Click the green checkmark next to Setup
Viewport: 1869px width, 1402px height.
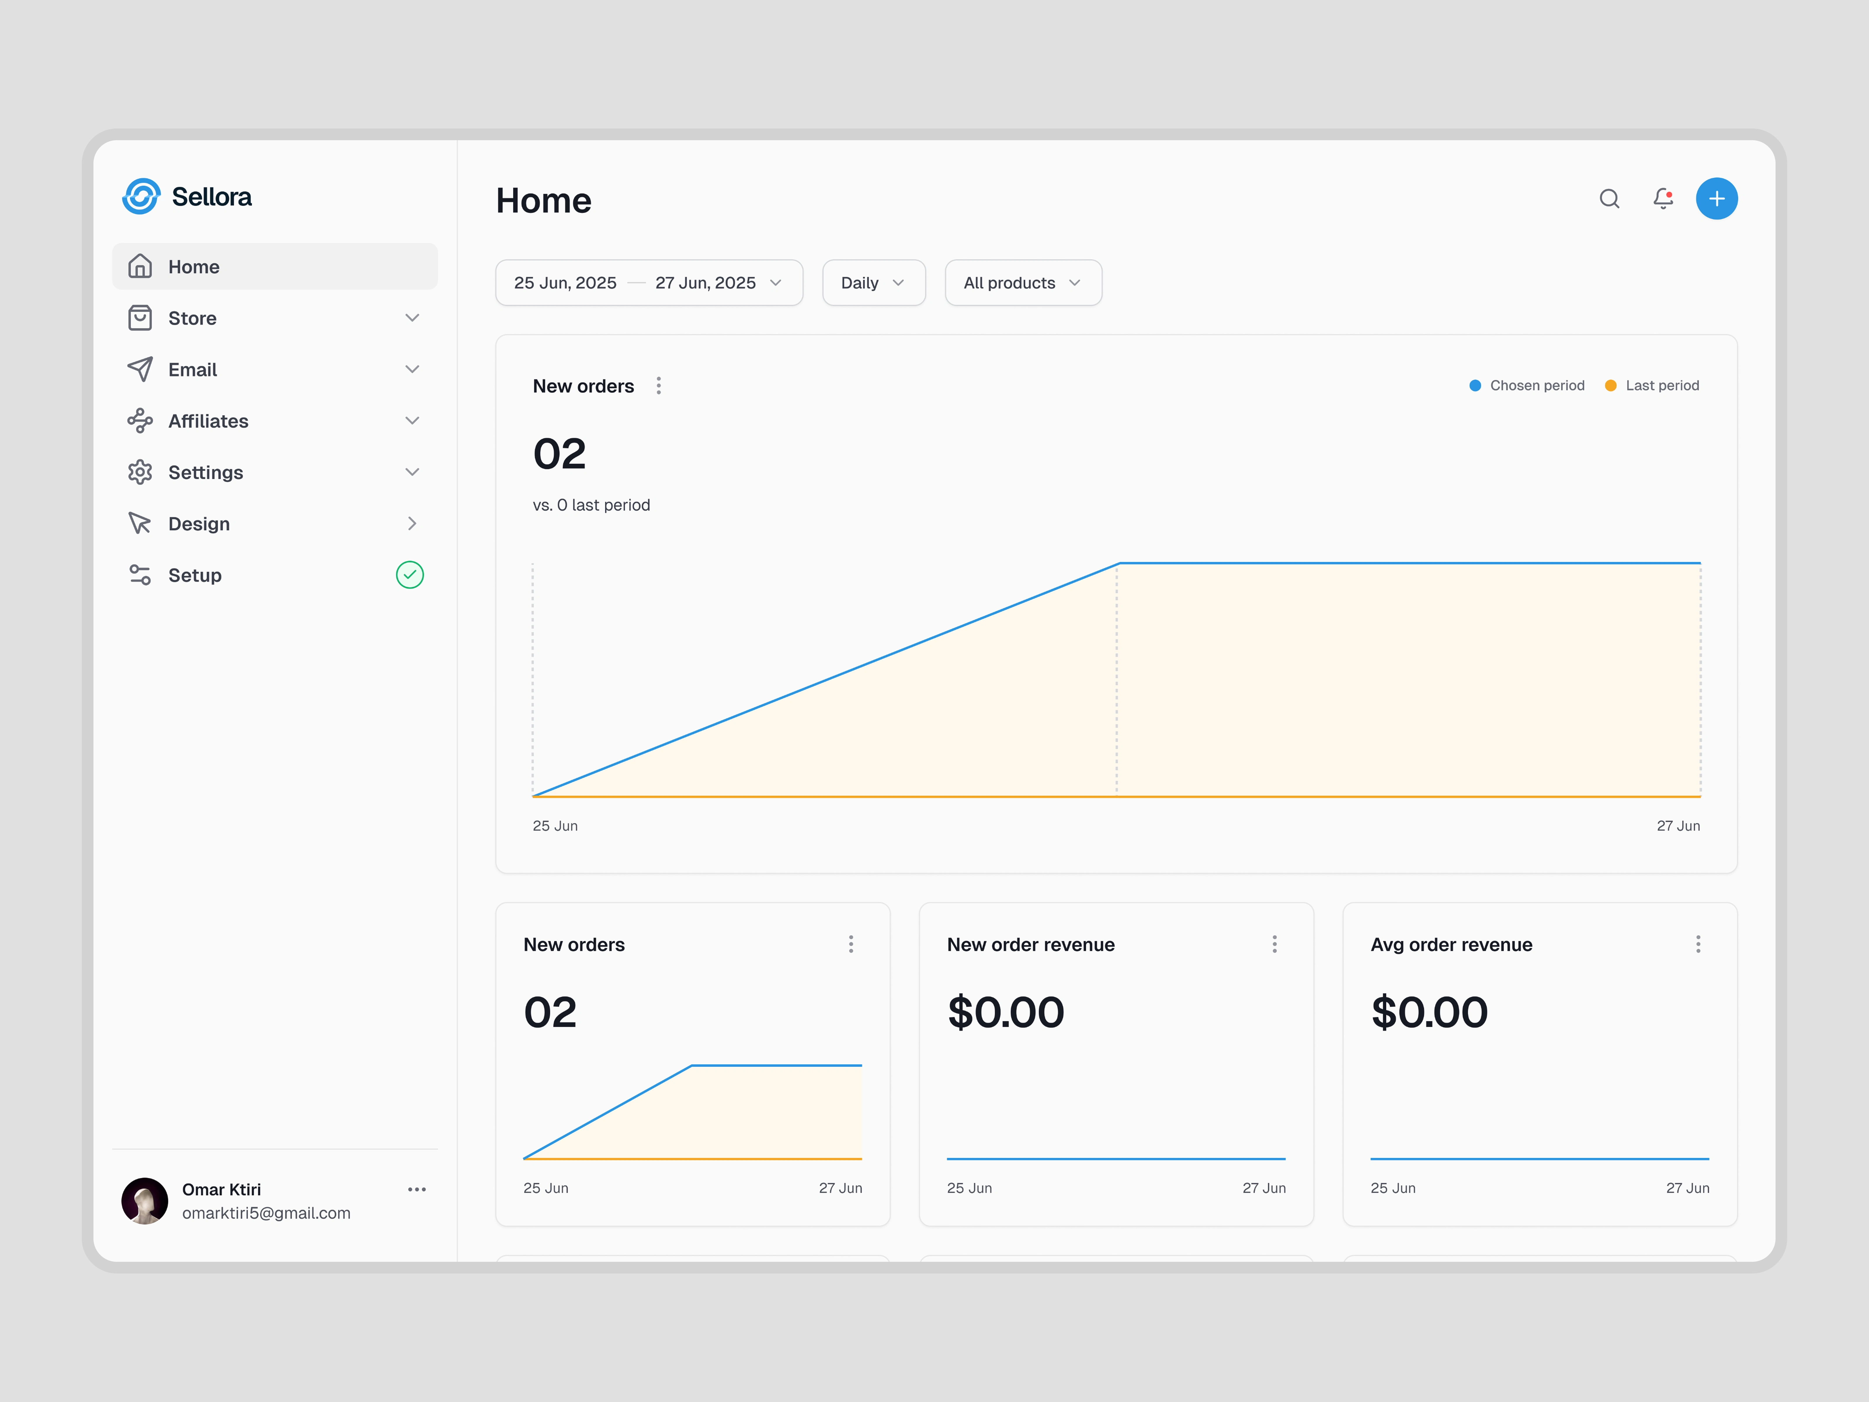[410, 575]
